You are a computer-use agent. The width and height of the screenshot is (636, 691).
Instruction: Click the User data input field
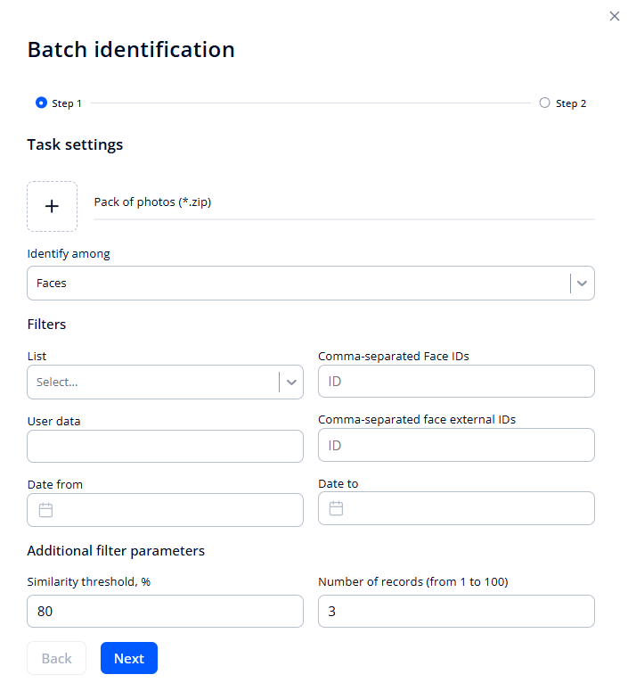point(165,446)
